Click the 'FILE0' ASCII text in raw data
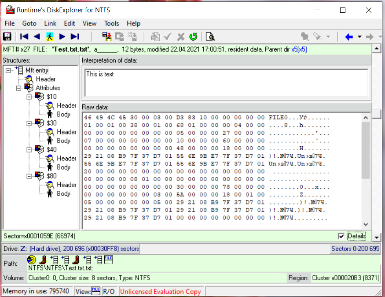 (x=278, y=118)
